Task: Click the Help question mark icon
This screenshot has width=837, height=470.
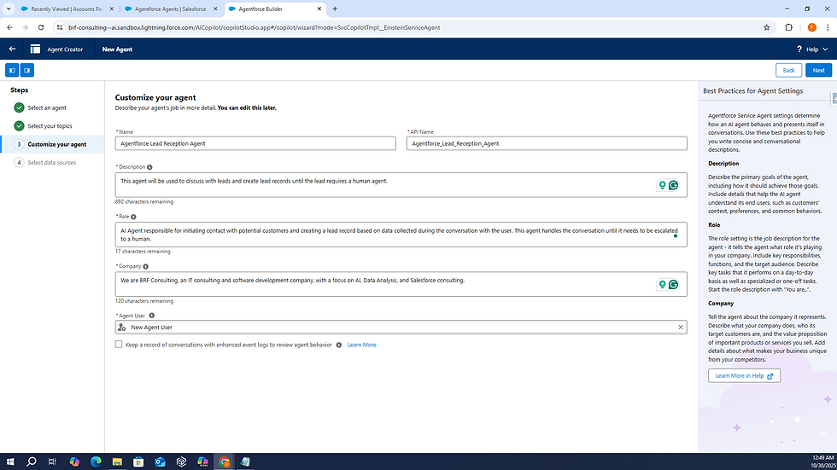Action: (x=799, y=49)
